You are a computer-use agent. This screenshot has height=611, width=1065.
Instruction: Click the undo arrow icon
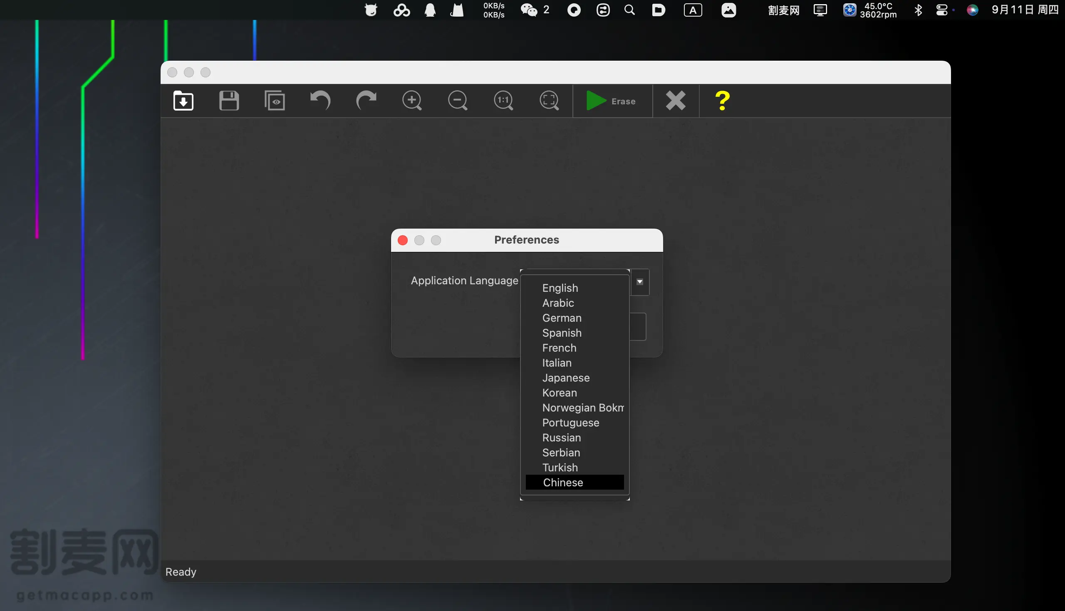[x=320, y=101]
